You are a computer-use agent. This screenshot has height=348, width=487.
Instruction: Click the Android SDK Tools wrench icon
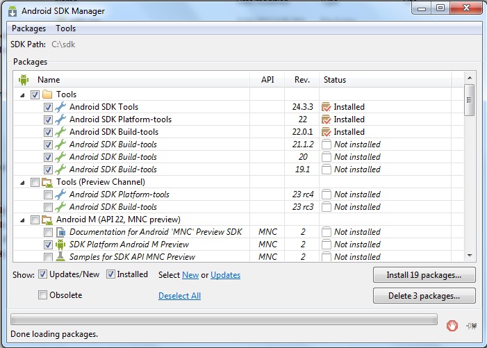click(60, 107)
